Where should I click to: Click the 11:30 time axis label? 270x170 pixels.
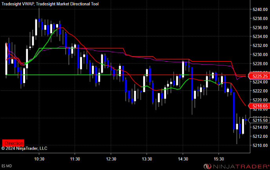75,159
